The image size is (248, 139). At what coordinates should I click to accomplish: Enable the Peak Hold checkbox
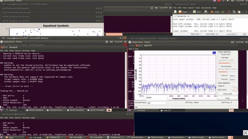219,54
